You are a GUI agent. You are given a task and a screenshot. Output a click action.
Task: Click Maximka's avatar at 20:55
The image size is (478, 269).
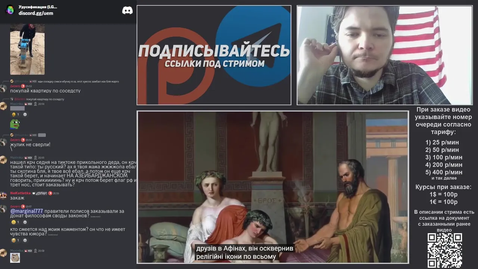(x=3, y=160)
